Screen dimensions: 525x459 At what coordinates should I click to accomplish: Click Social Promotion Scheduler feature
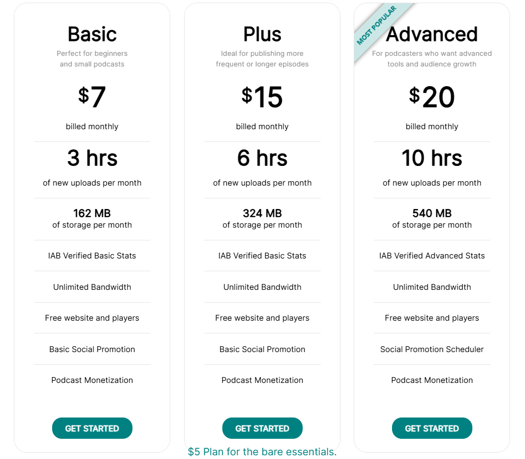tap(432, 349)
